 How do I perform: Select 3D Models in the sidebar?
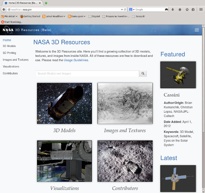(x=9, y=46)
